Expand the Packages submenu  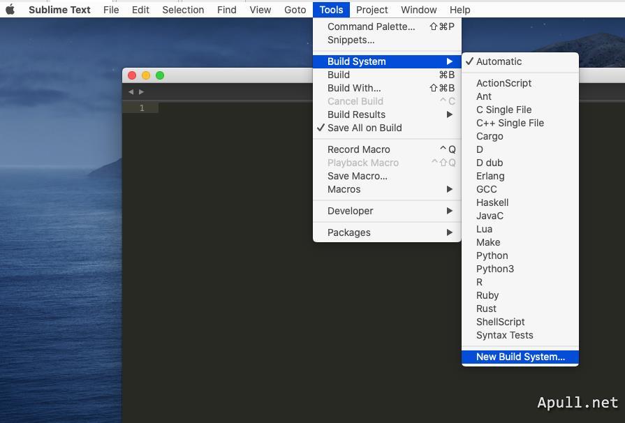pos(387,232)
